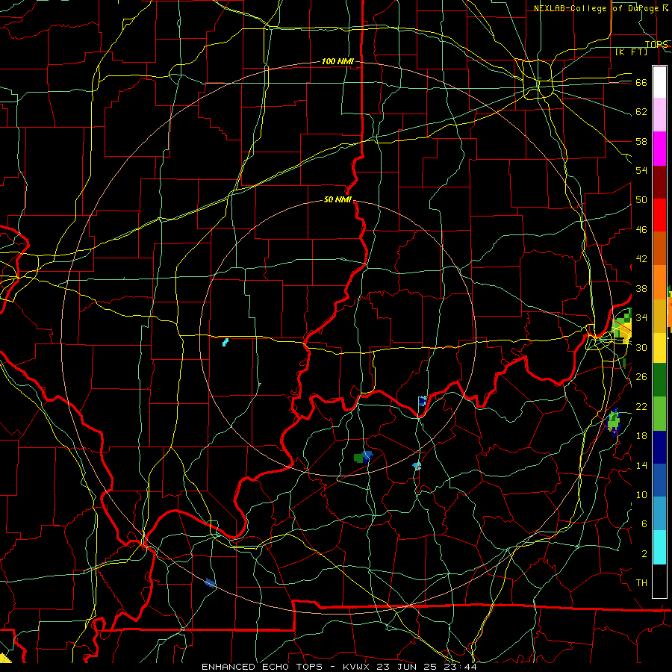Click the white swatch in the tops legend
This screenshot has width=672, height=672.
(659, 82)
